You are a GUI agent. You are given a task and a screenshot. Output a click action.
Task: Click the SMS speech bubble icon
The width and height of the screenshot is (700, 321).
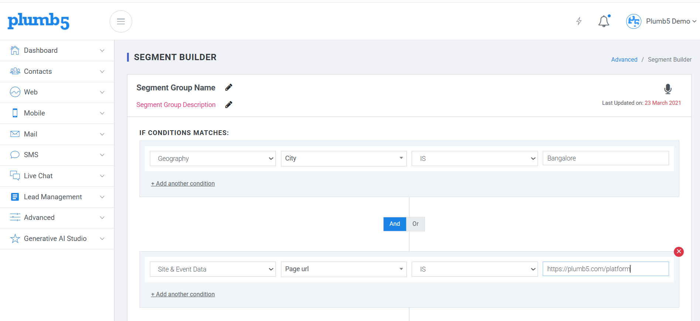[15, 155]
